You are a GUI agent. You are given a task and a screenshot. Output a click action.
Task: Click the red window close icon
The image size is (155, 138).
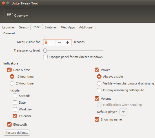(3, 3)
